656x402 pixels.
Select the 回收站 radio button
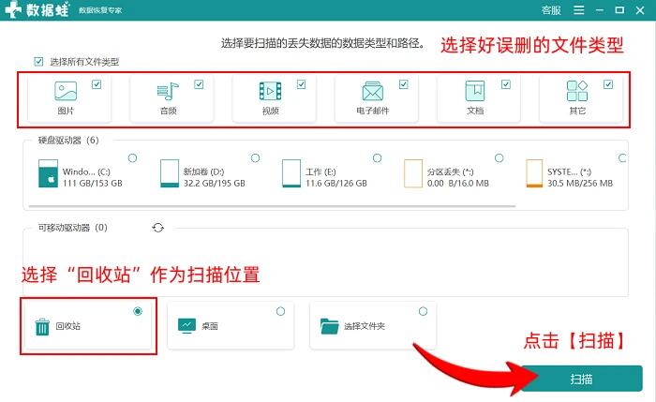click(x=139, y=311)
